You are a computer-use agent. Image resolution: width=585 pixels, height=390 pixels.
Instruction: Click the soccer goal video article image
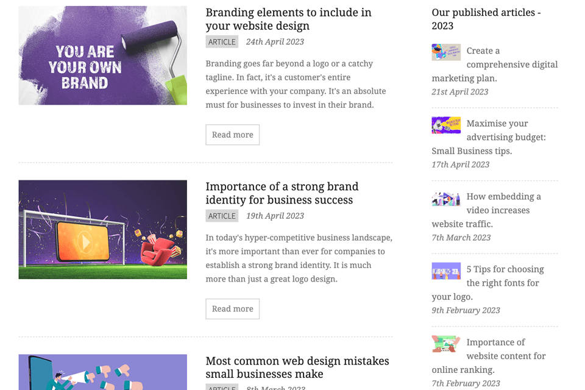pyautogui.click(x=102, y=229)
